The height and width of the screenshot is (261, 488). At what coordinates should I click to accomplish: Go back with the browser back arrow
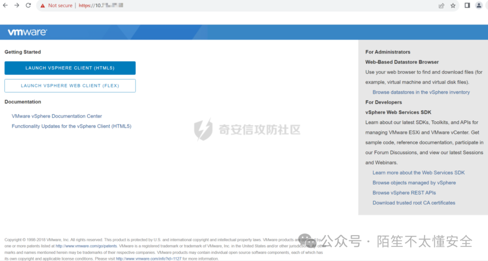pyautogui.click(x=5, y=5)
